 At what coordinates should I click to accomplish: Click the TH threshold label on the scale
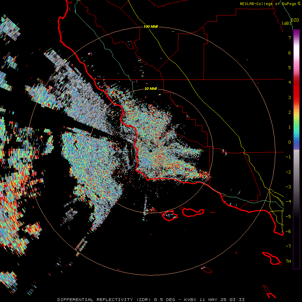pos(288,261)
